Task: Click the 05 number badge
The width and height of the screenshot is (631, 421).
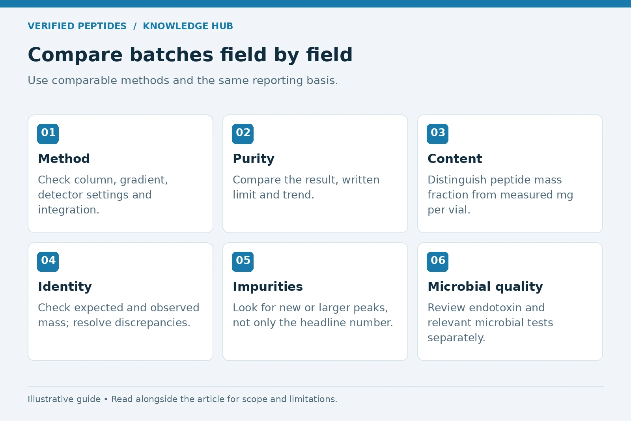Action: click(x=243, y=262)
